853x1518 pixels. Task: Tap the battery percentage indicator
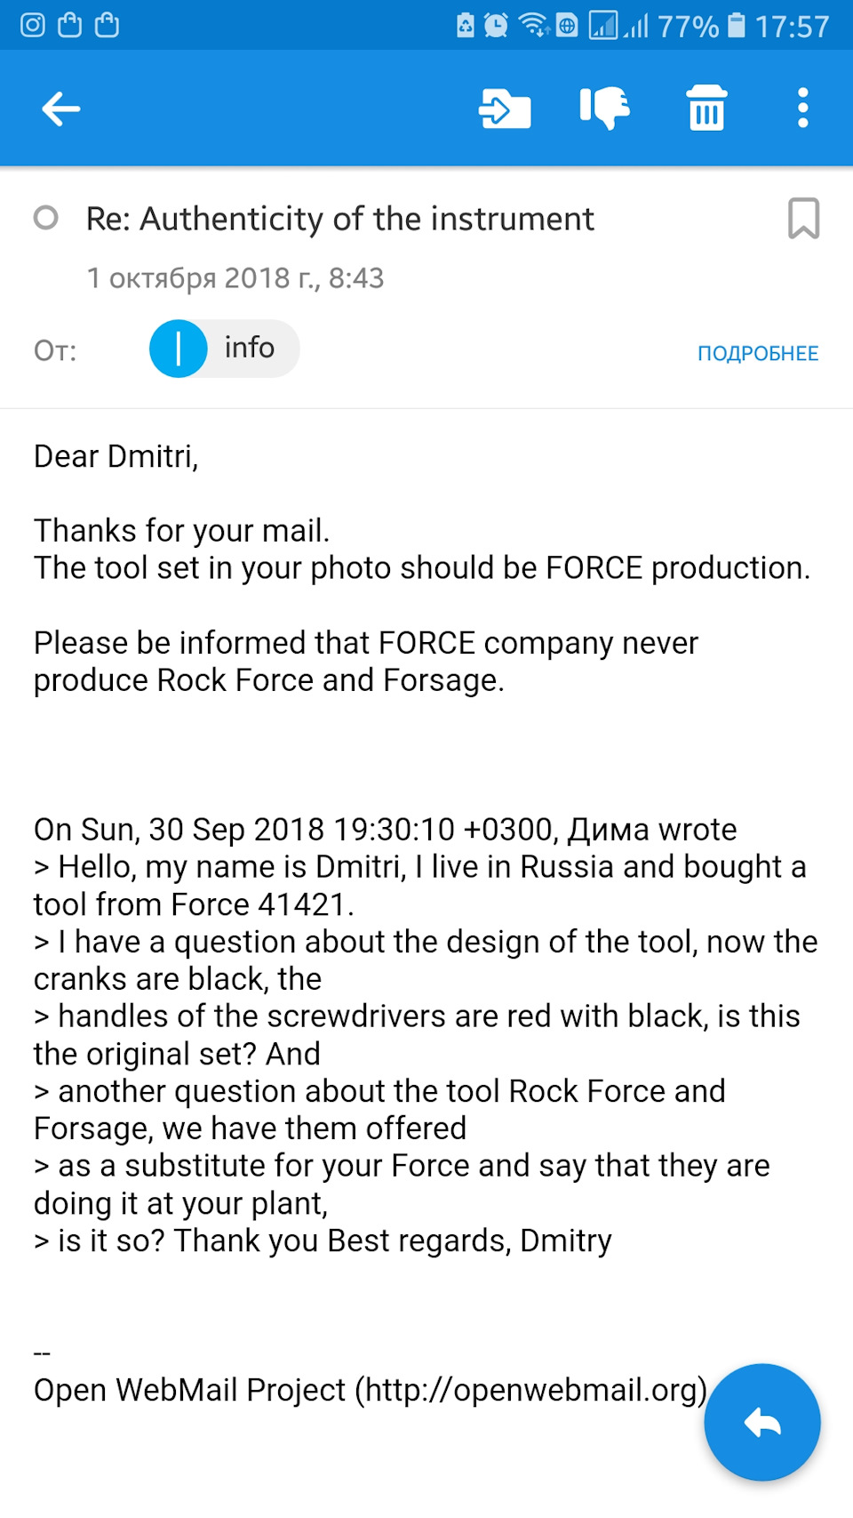689,26
